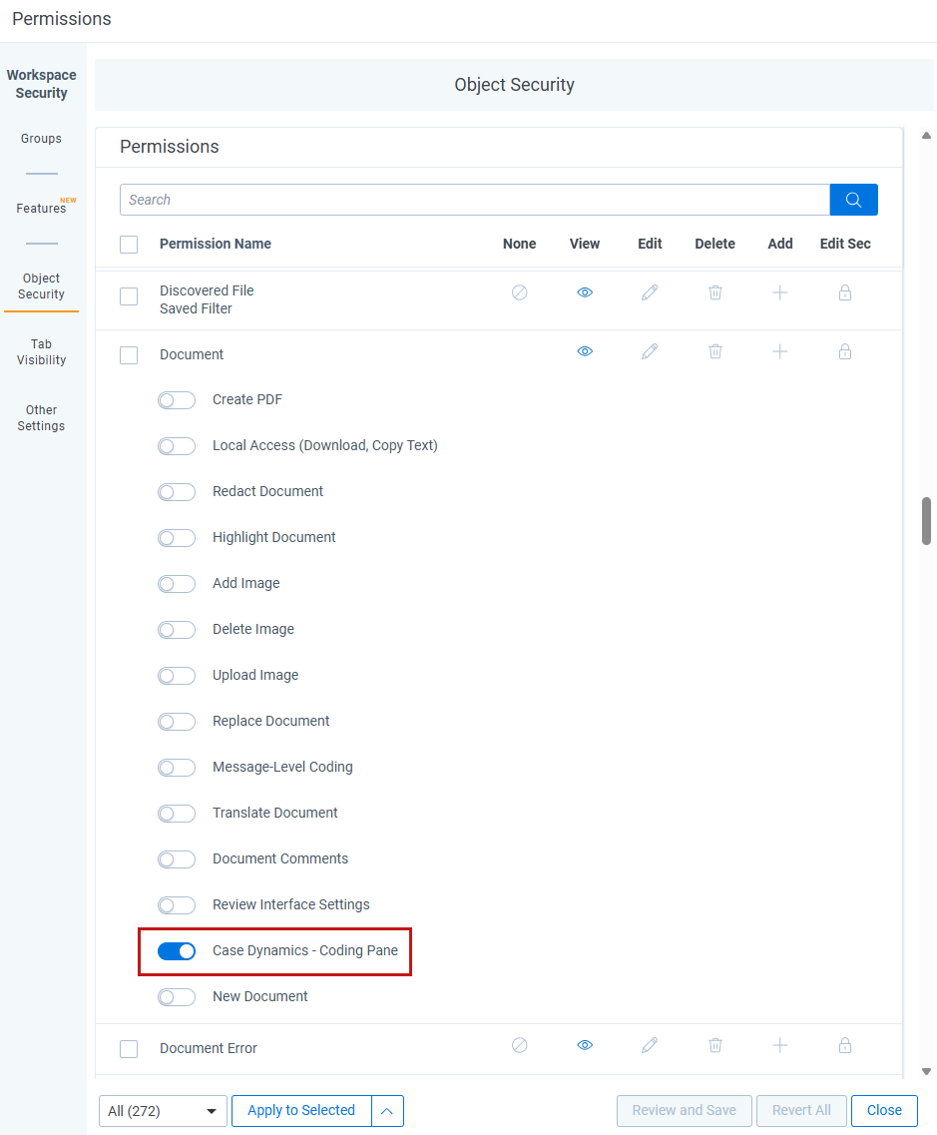Select the Object Security tab

pos(41,286)
